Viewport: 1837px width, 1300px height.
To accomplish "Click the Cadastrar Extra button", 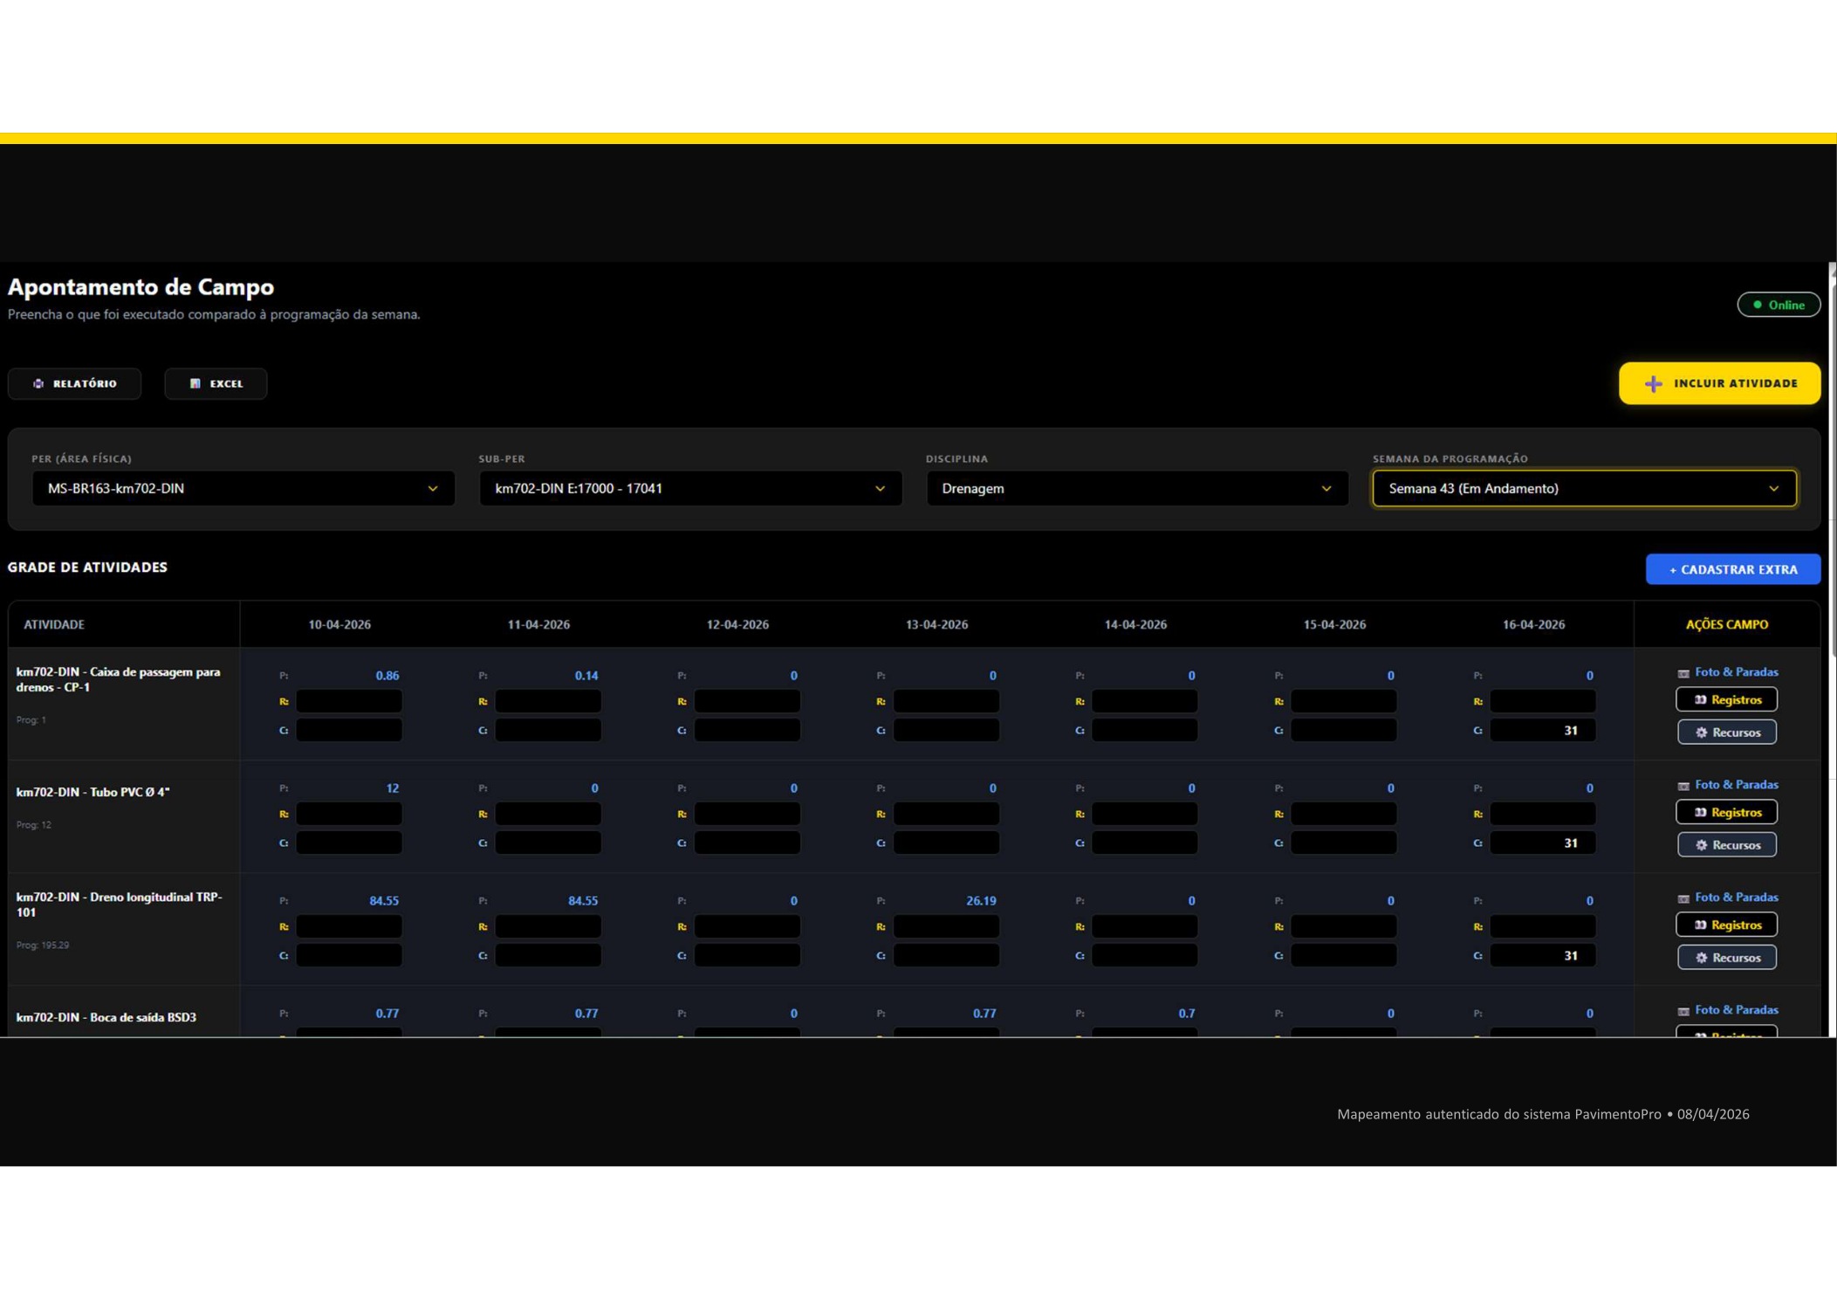I will coord(1733,569).
